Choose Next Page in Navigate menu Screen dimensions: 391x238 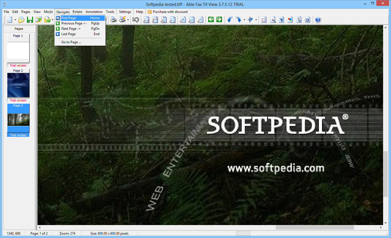80,29
